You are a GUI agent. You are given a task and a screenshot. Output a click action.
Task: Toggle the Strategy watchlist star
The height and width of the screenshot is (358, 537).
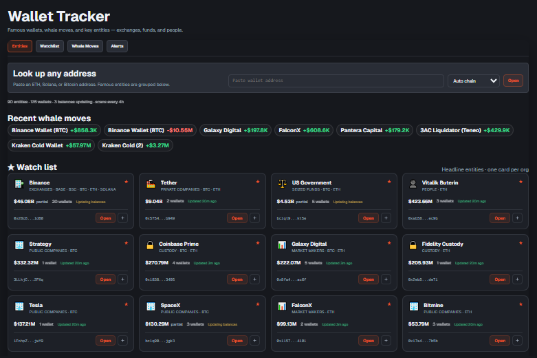point(126,243)
